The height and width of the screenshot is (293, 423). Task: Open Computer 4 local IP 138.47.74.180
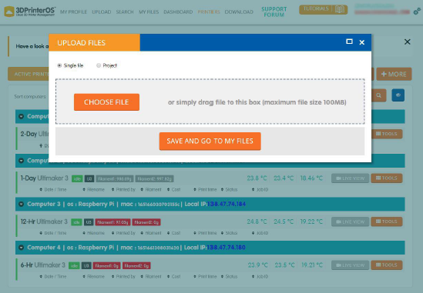(226, 247)
